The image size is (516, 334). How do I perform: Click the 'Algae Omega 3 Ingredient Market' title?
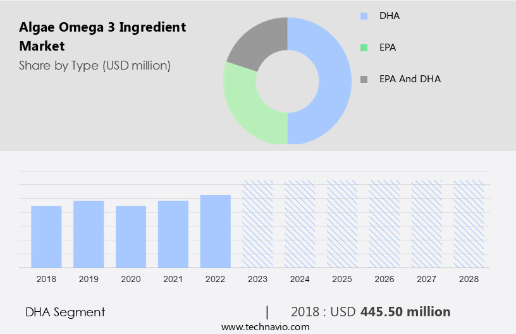[102, 37]
